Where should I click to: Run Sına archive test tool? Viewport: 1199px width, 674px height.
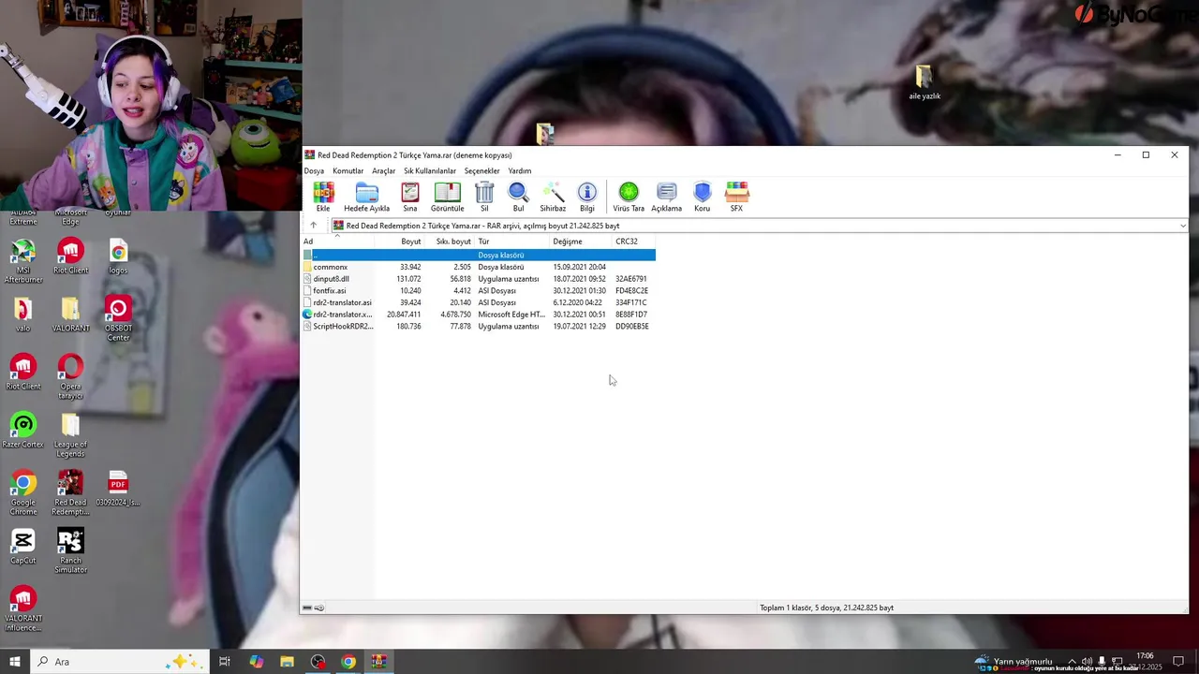pos(410,197)
